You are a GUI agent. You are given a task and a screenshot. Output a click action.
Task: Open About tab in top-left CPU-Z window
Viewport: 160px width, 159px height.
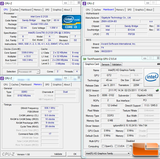[67, 10]
